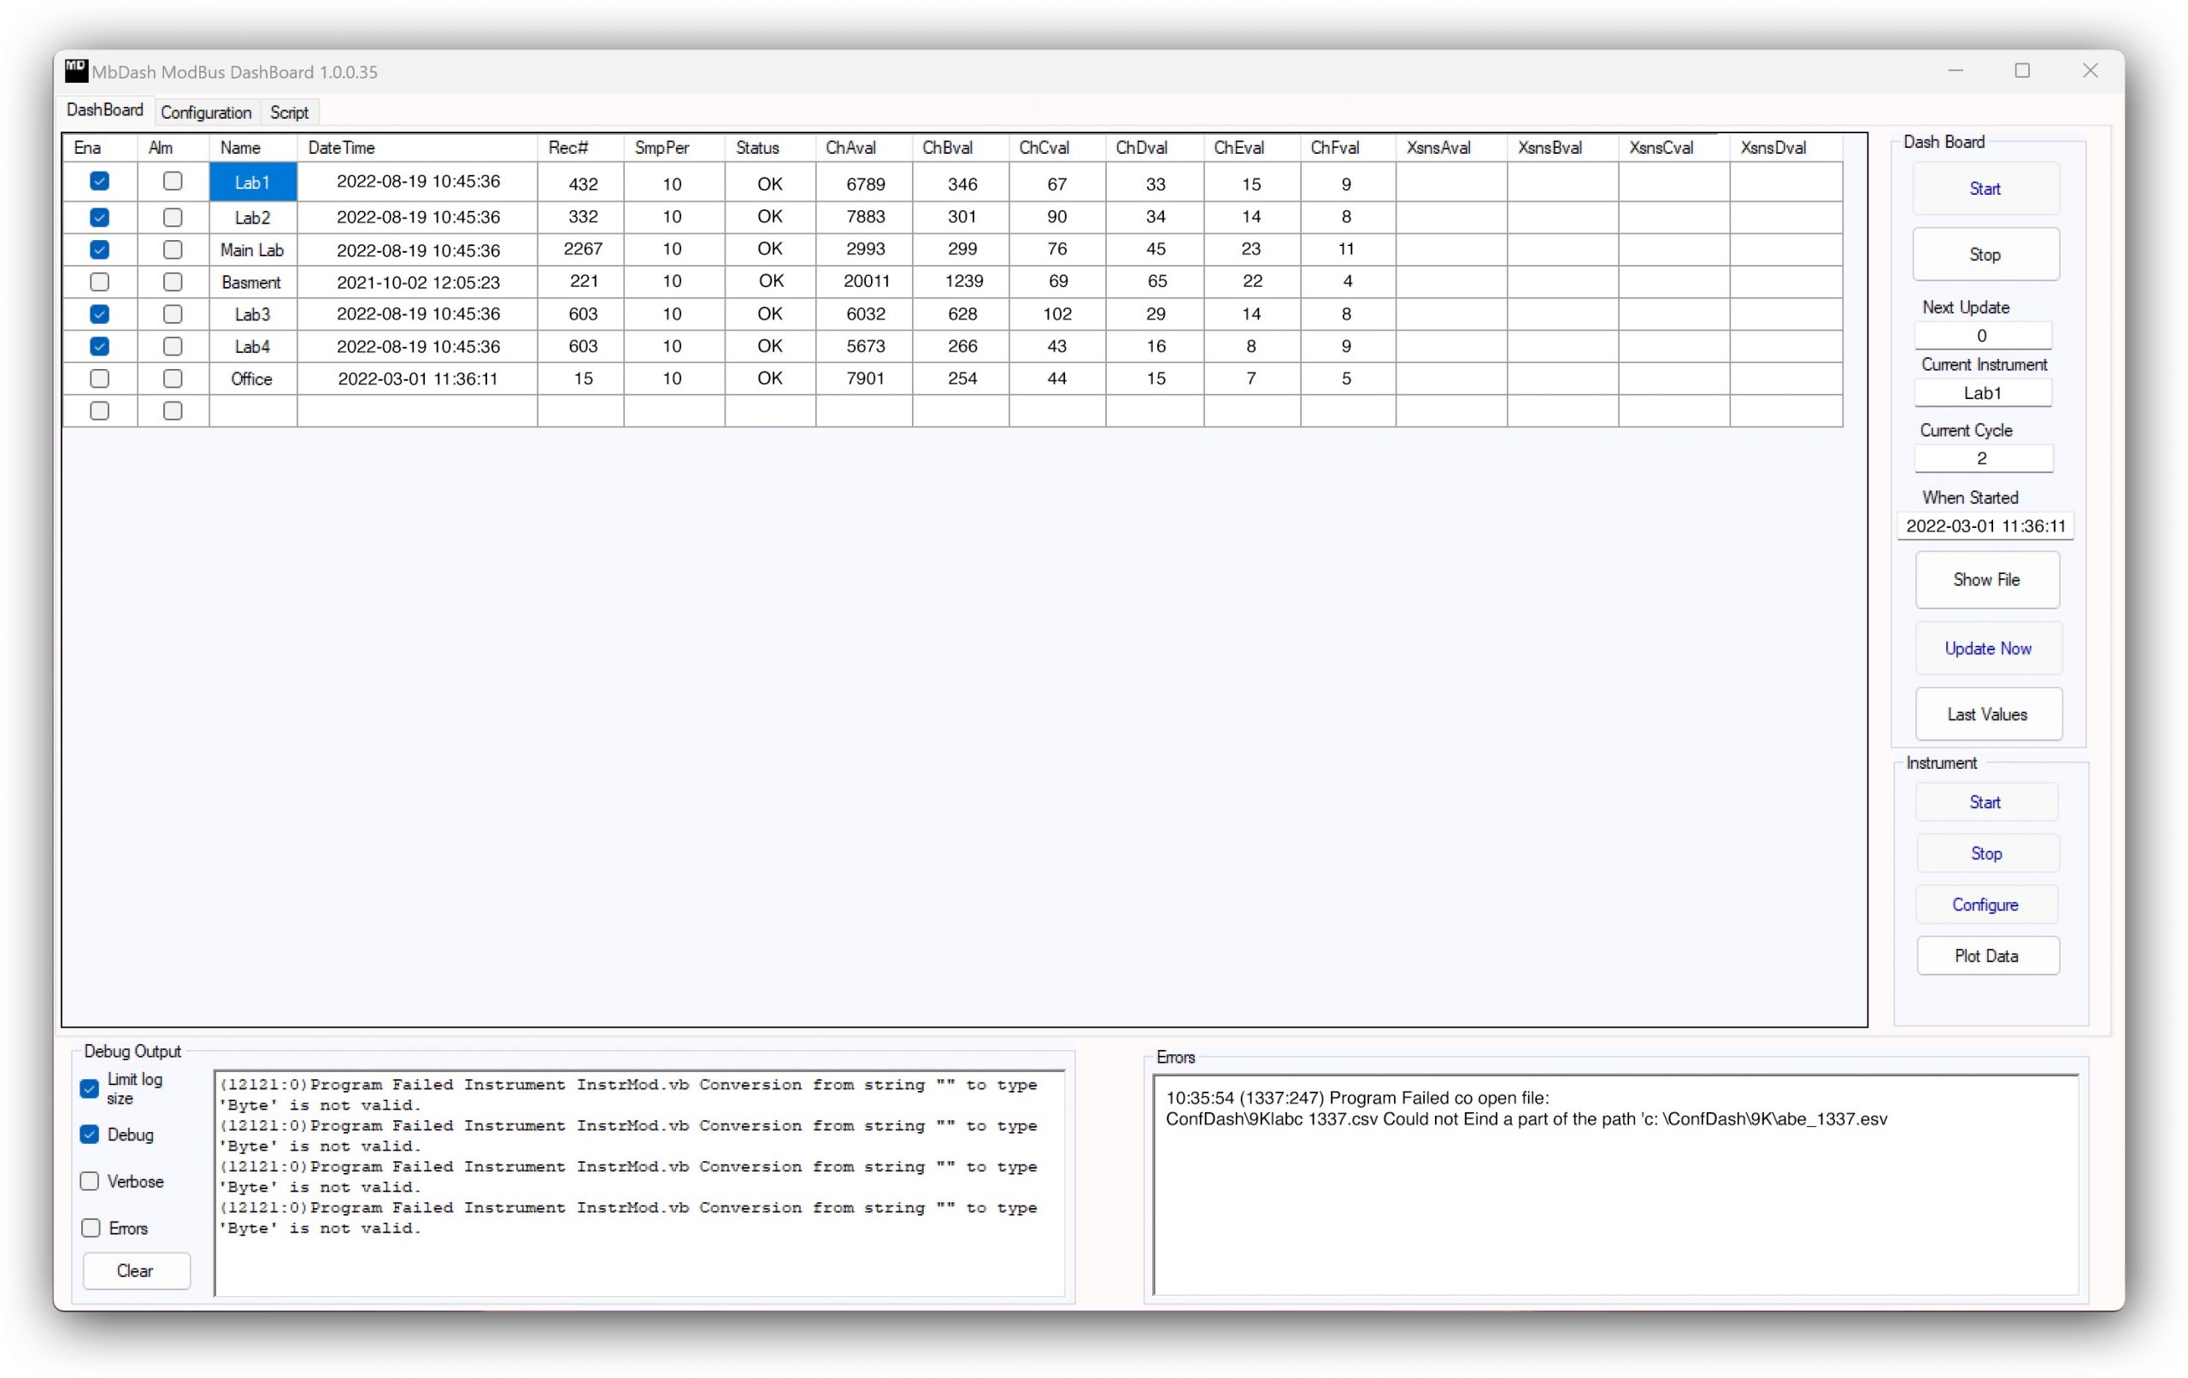Tick the Alm checkbox for Main Lab

tap(172, 249)
